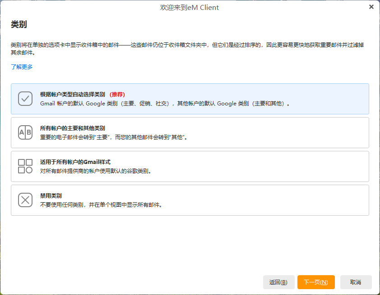Continue with 下一页(N) button
This screenshot has height=295, width=380.
[x=316, y=282]
